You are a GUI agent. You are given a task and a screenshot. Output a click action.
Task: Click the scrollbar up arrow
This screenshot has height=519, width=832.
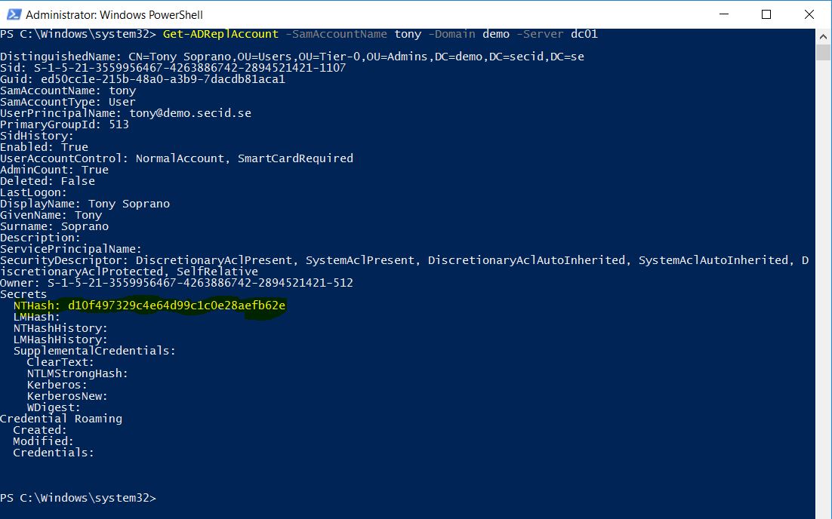point(823,36)
